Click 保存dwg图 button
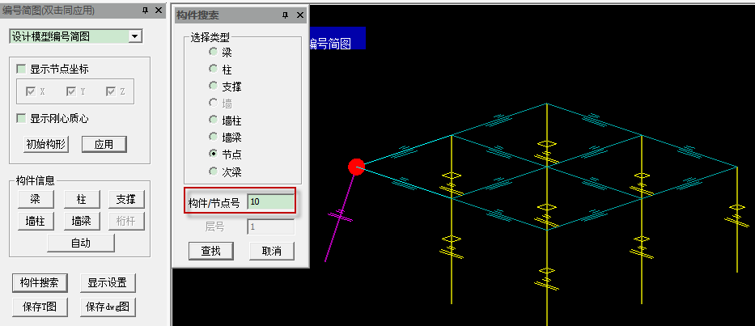This screenshot has width=755, height=326. [x=108, y=307]
